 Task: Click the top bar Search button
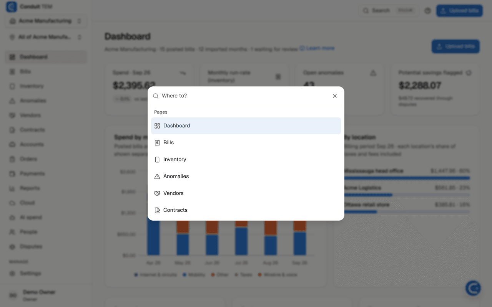pos(389,11)
